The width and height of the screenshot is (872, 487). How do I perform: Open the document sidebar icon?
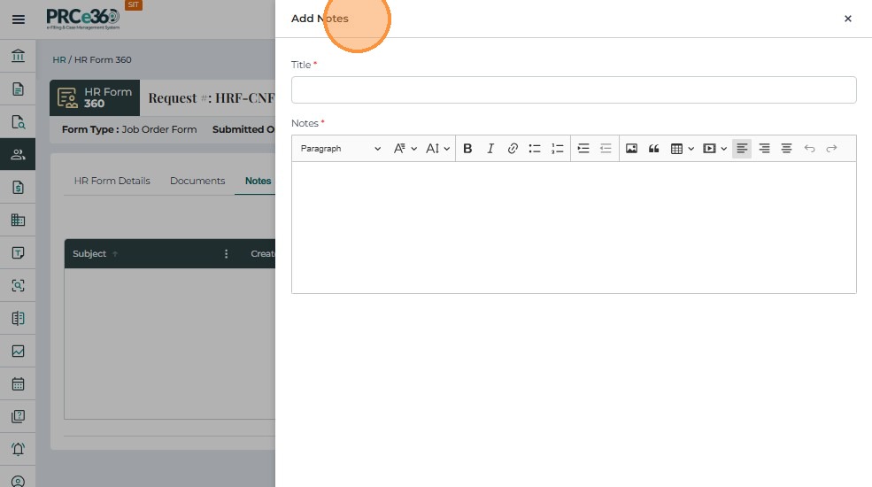[18, 89]
